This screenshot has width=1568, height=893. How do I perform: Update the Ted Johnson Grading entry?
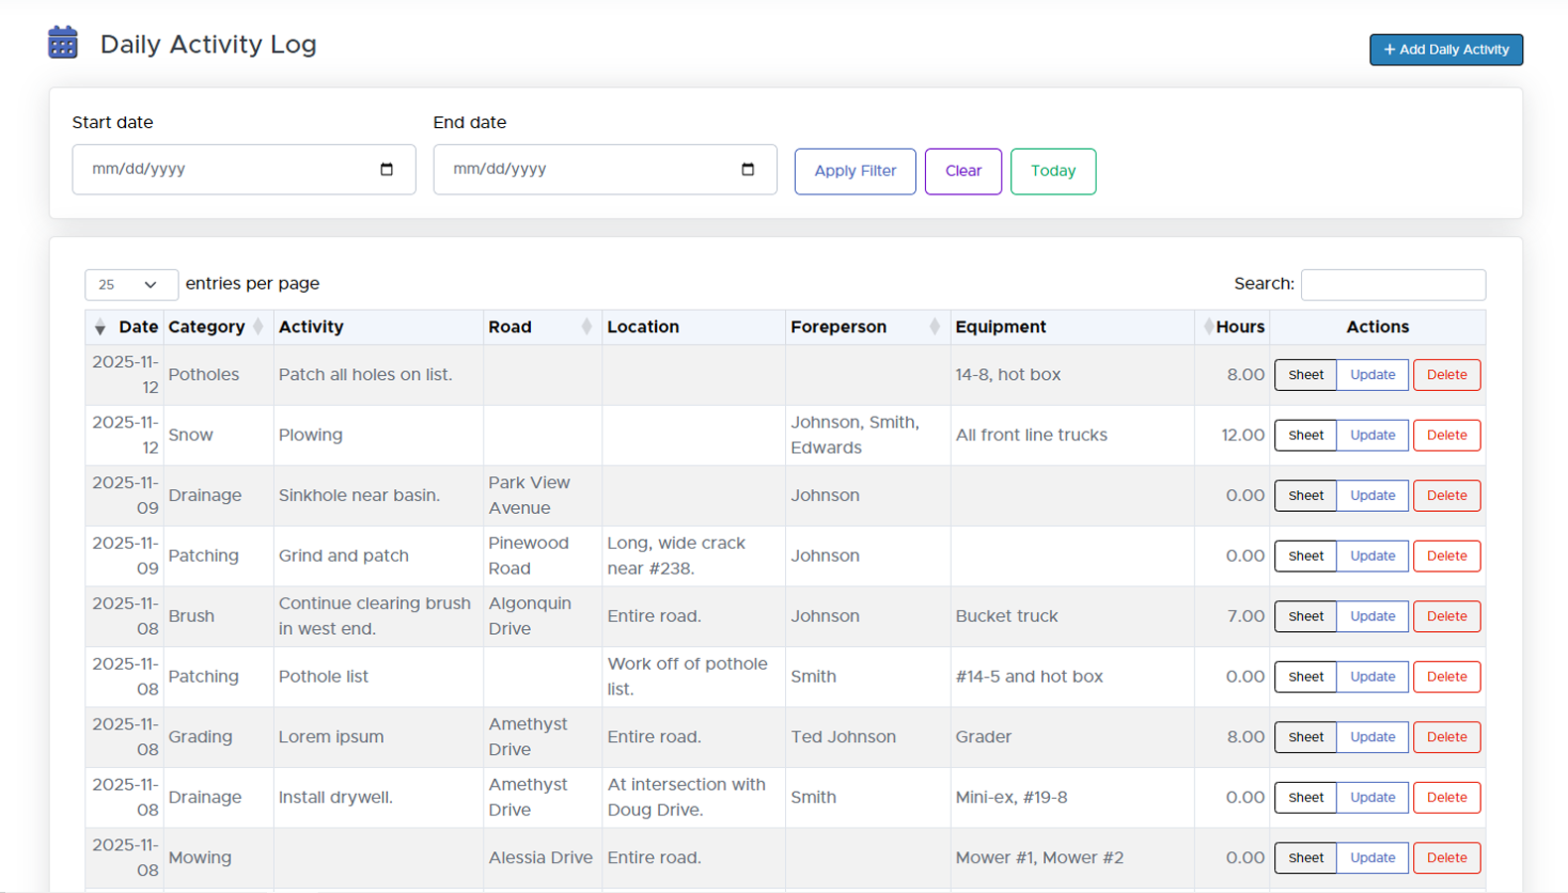[1372, 737]
